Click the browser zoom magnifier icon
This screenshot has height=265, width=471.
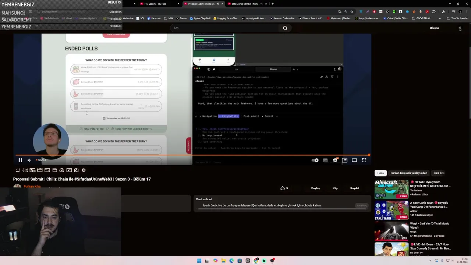coord(346,12)
